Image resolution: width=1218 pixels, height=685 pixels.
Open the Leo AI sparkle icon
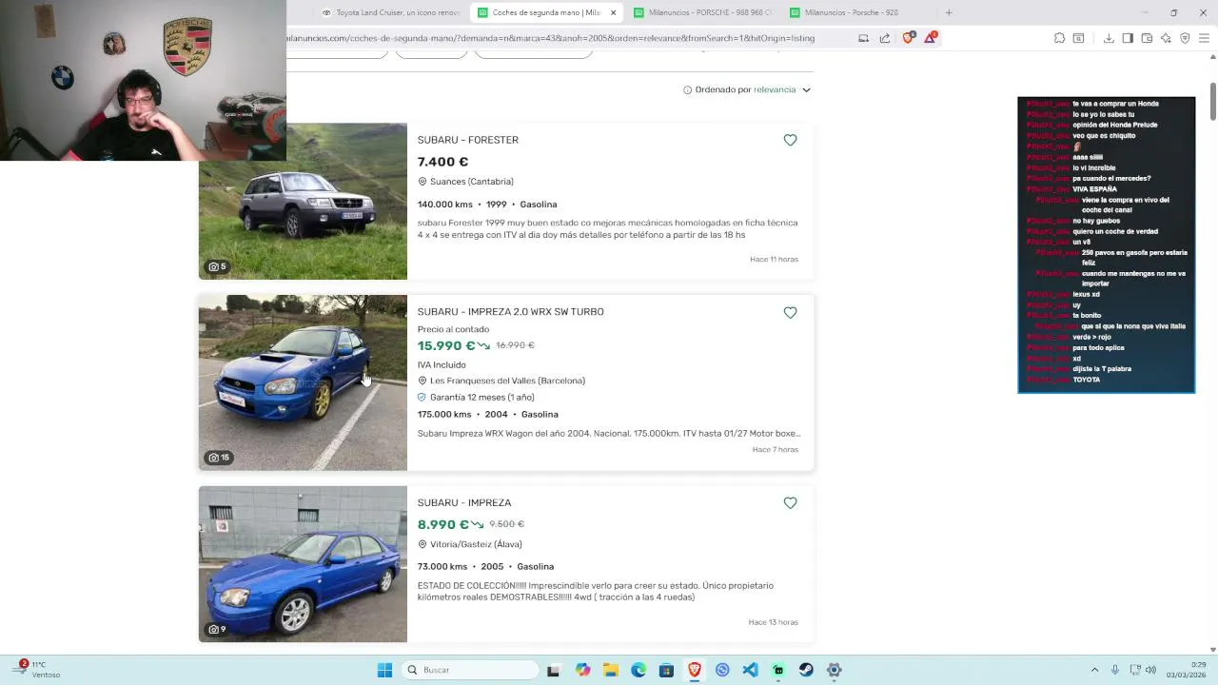coord(1166,38)
